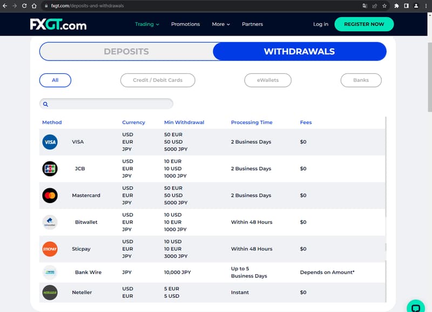This screenshot has width=432, height=312.
Task: Open the Promotions menu item
Action: pyautogui.click(x=185, y=24)
